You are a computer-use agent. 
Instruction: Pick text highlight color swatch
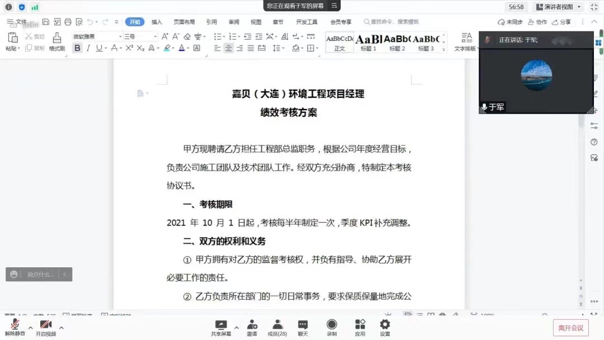click(x=167, y=48)
